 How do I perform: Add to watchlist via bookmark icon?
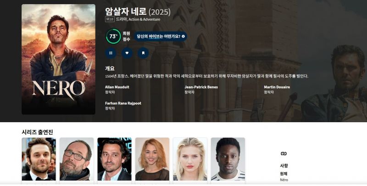pos(143,53)
